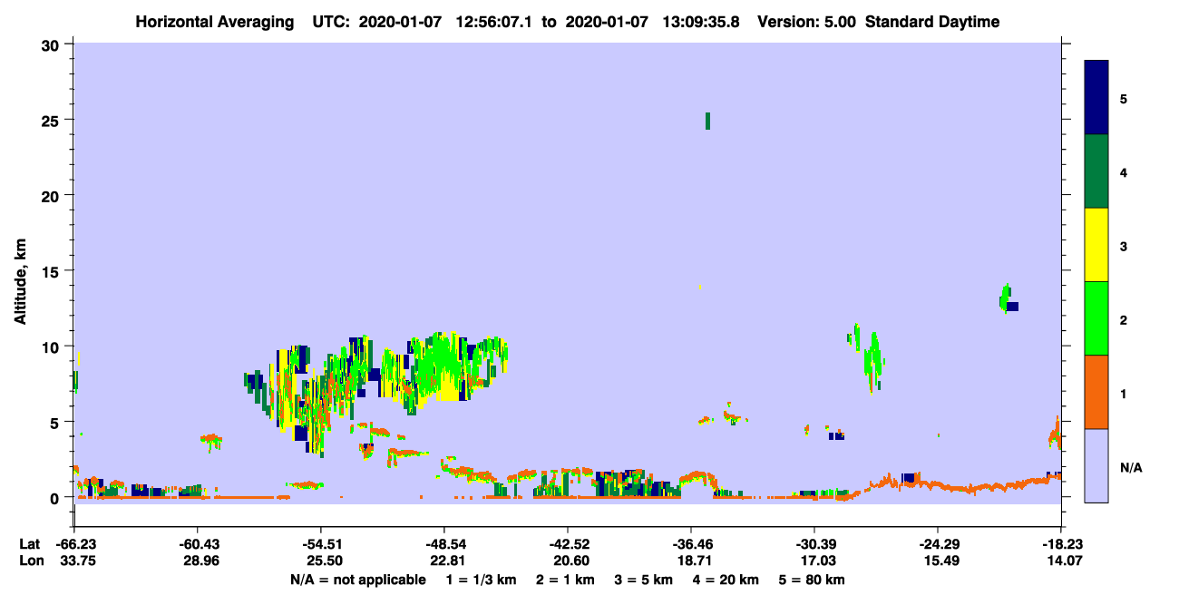Screen dimensions: 1179x605
Task: Click the end time 13:09:35.8
Action: [699, 22]
